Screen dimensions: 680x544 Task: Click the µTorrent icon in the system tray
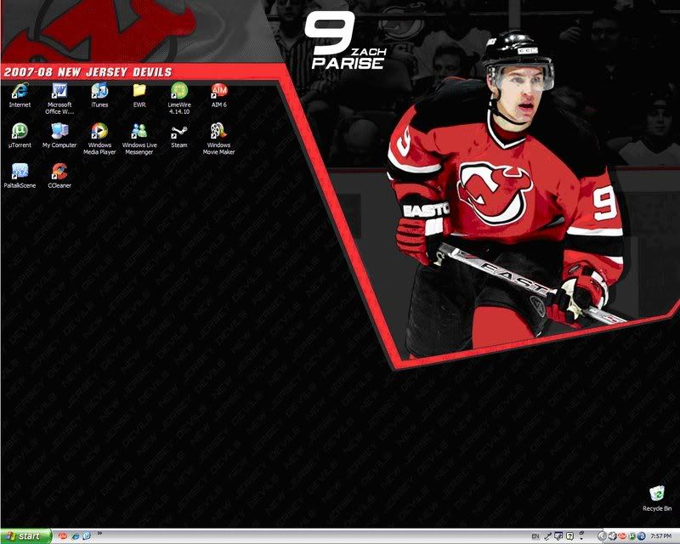(632, 536)
